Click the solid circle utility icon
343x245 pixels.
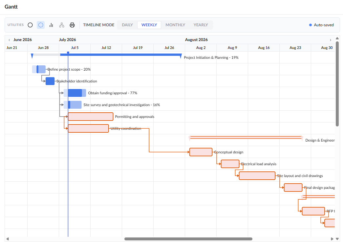pyautogui.click(x=30, y=25)
